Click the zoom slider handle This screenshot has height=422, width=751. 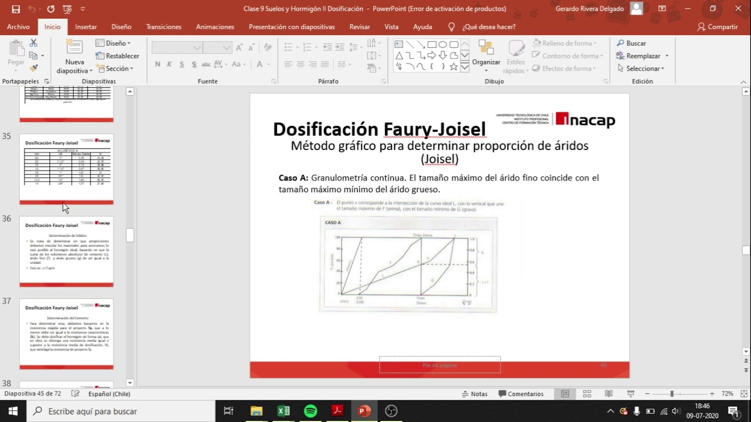(x=672, y=394)
